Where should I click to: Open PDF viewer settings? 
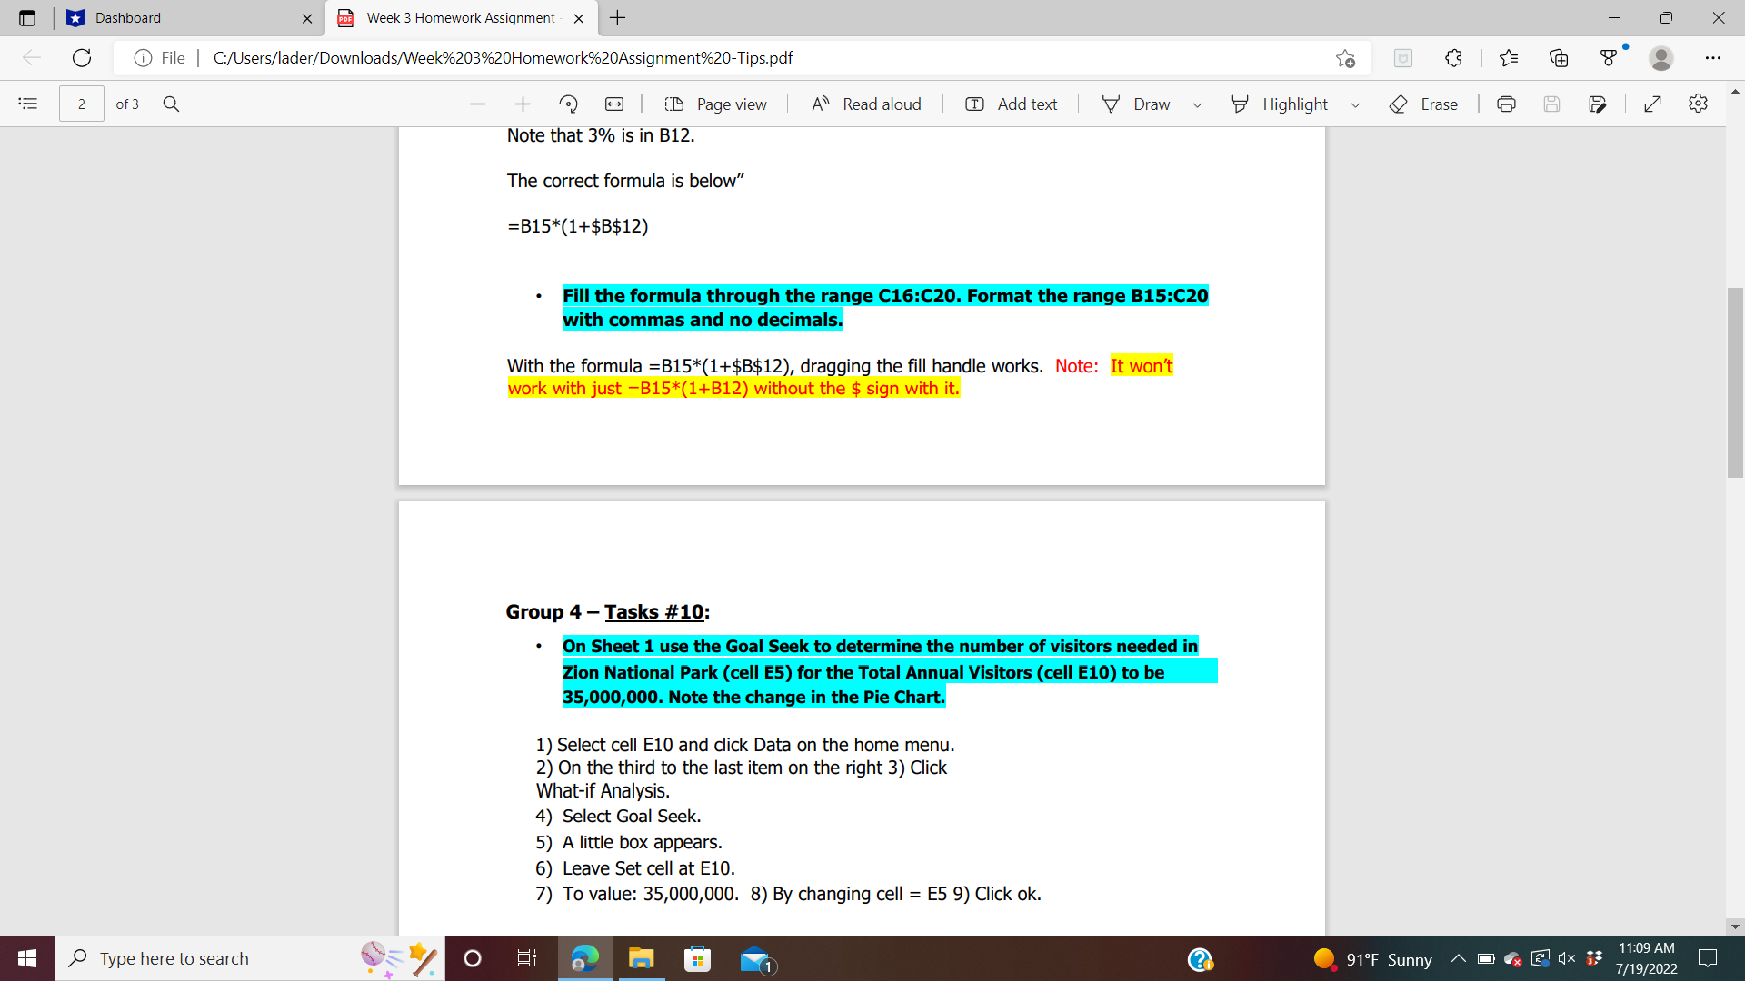coord(1699,104)
